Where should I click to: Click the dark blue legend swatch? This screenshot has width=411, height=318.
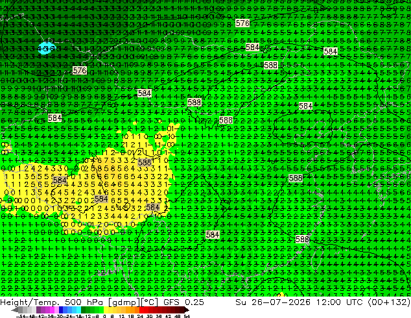coord(61,310)
